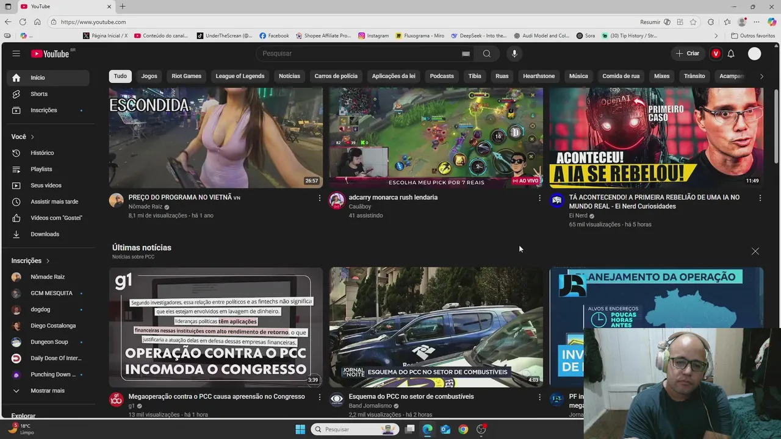Viewport: 781px width, 439px height.
Task: Open options menu for PREÇO DO PROGRAMA video
Action: (319, 198)
